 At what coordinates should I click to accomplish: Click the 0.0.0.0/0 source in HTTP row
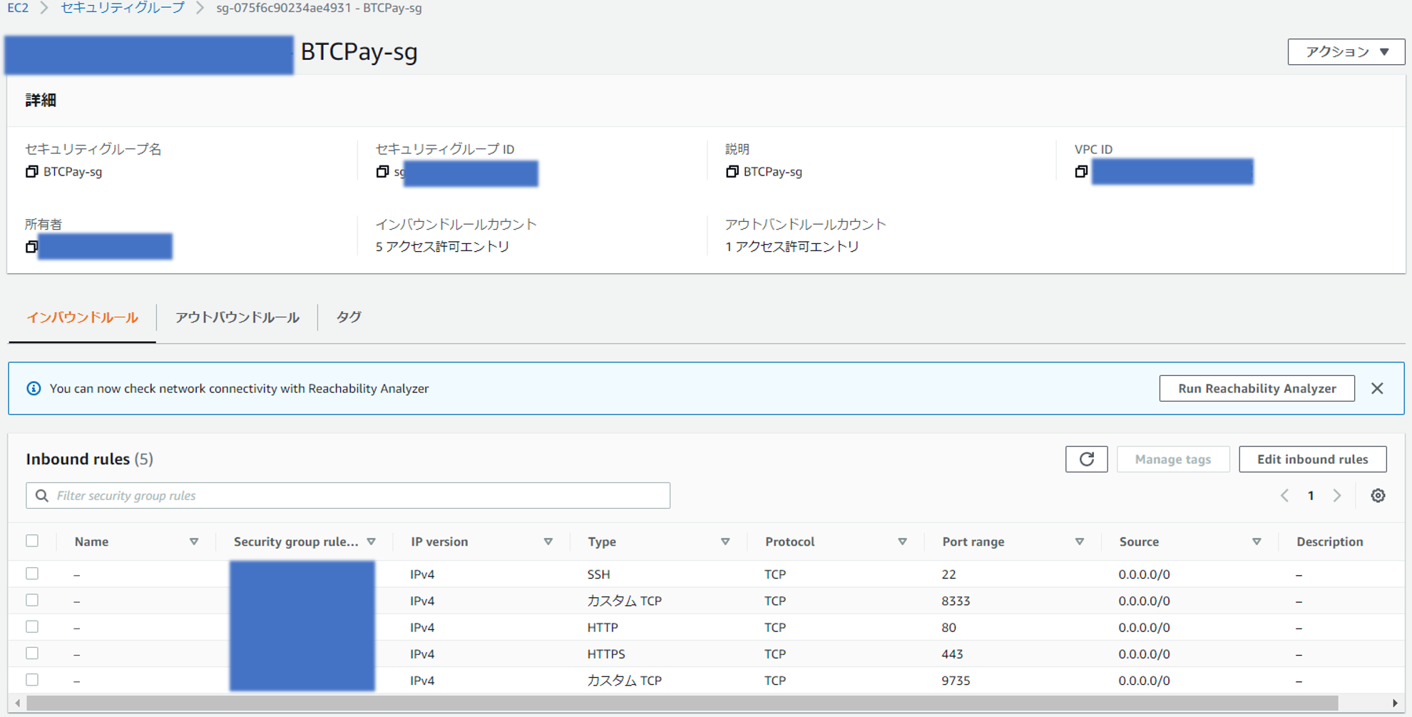click(1144, 628)
